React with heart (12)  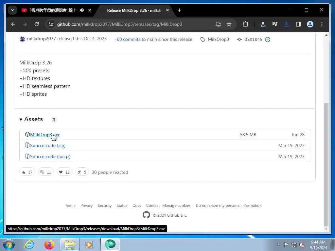[64, 172]
